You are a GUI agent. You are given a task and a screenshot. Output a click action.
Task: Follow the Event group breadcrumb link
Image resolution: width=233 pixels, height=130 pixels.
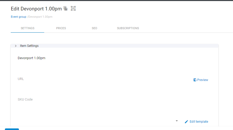(19, 17)
